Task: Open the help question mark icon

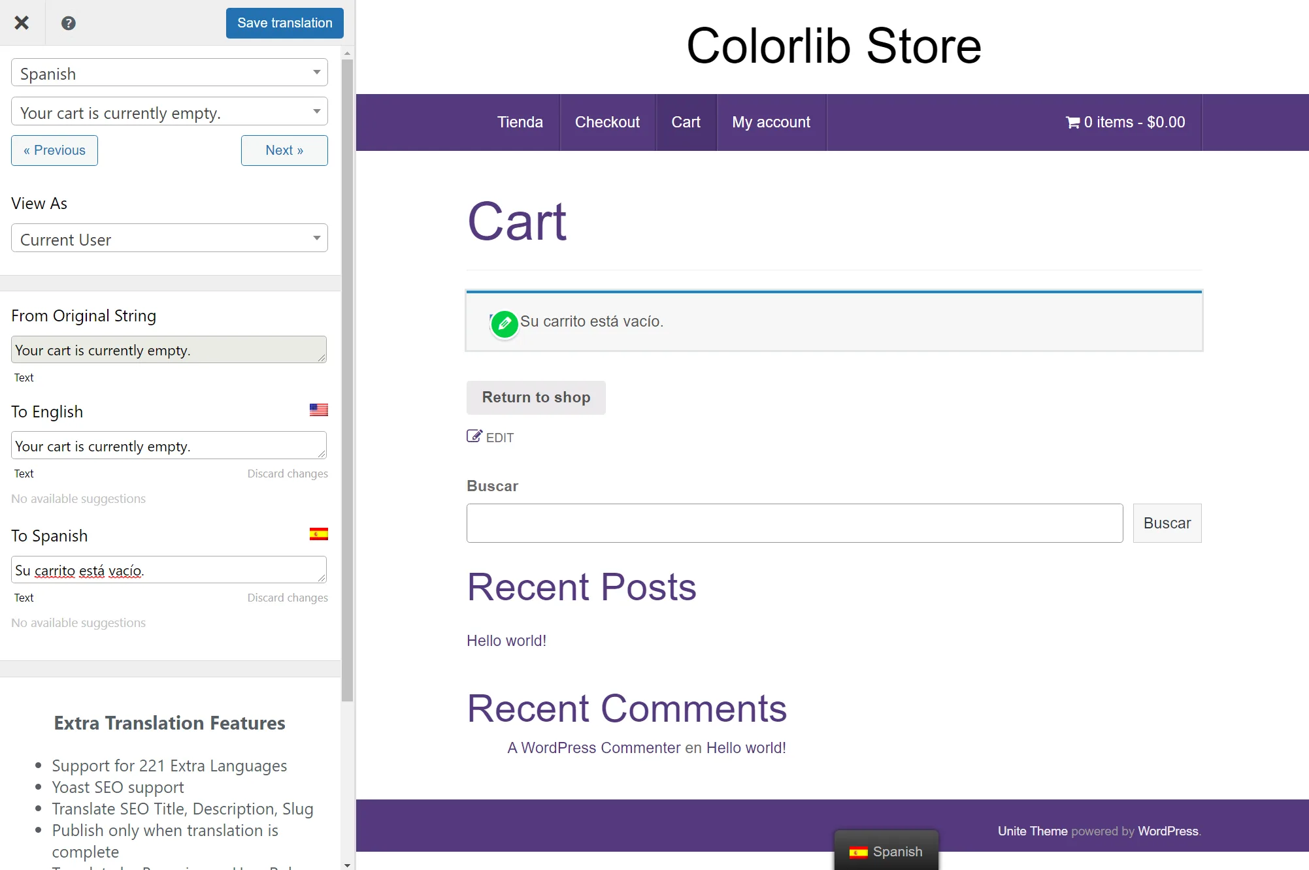Action: pos(69,23)
